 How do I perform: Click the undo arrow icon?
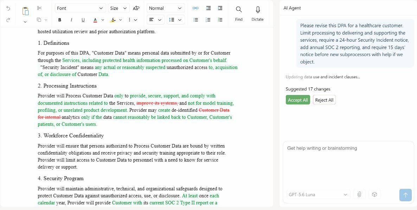coord(8,8)
